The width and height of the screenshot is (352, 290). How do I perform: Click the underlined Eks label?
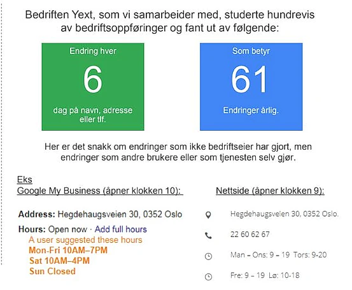pos(24,180)
